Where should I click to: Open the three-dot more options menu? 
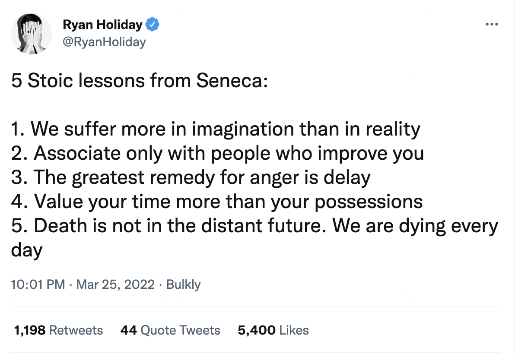click(x=492, y=25)
